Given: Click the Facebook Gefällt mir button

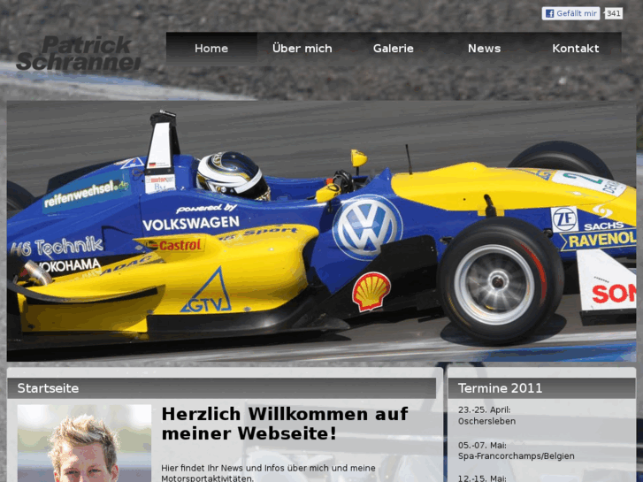Looking at the screenshot, I should [x=570, y=13].
